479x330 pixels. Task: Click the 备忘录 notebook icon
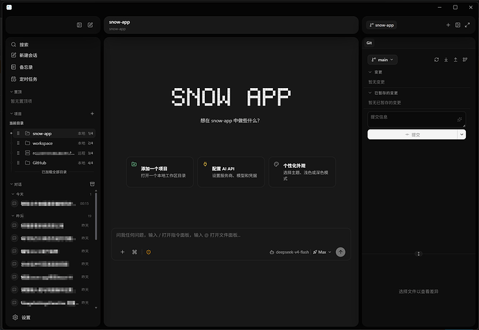tap(13, 67)
